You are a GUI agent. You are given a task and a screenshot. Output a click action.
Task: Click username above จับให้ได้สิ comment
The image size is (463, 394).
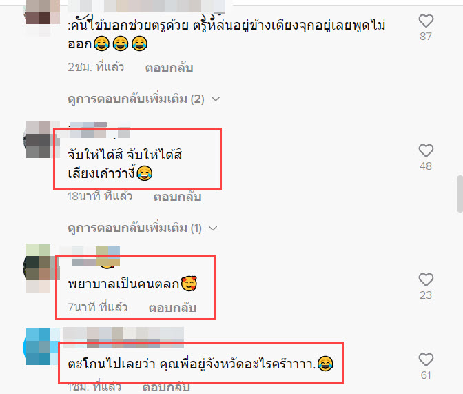[99, 130]
